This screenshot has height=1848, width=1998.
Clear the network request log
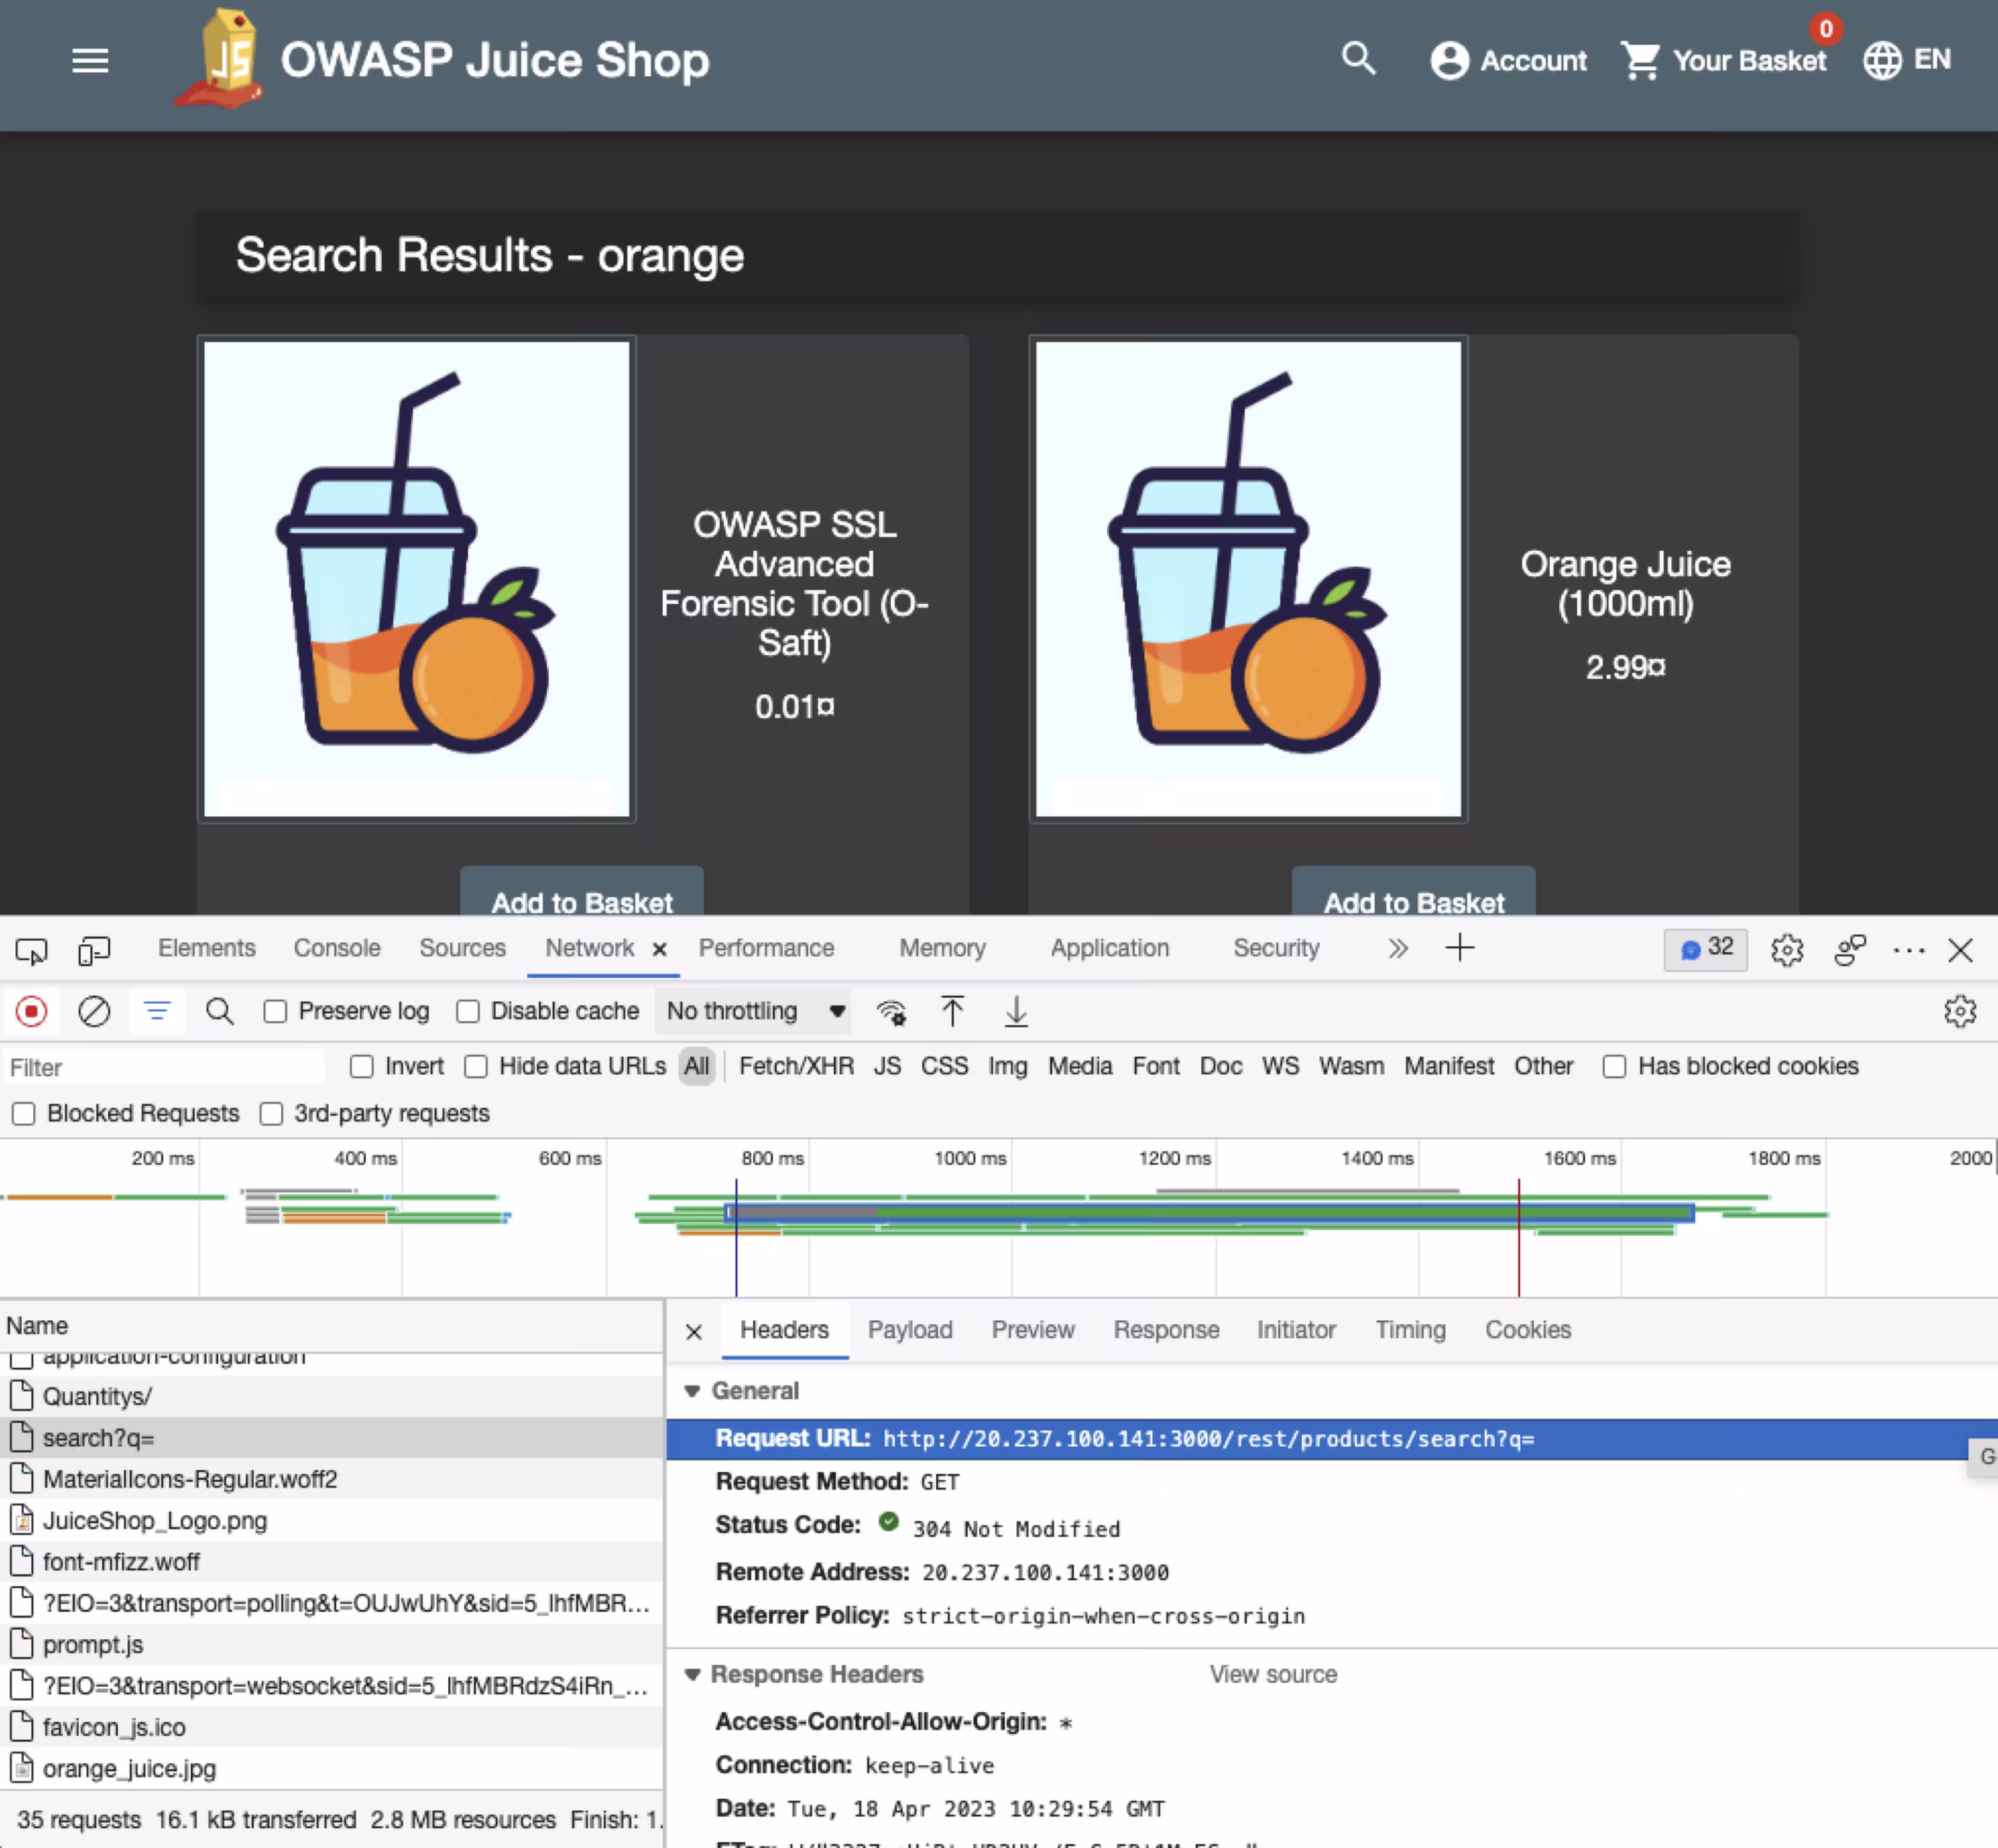click(x=94, y=1011)
